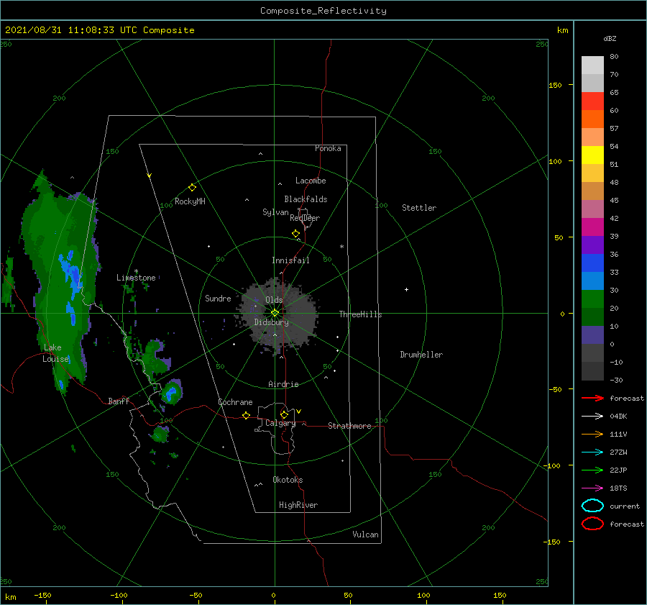Click the HighRiver label

(298, 505)
